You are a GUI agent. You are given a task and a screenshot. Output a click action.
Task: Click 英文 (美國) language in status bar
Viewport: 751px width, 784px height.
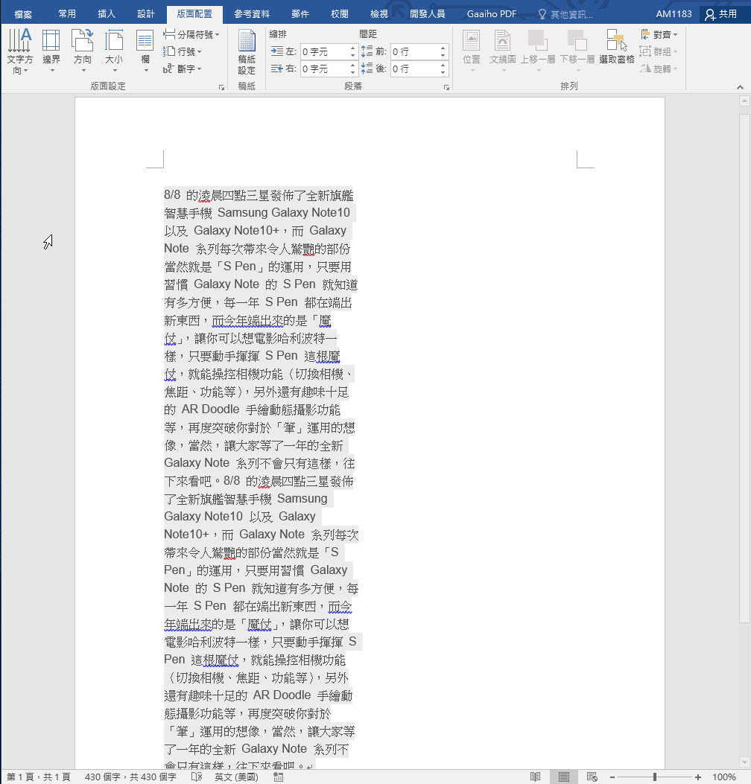pyautogui.click(x=236, y=777)
